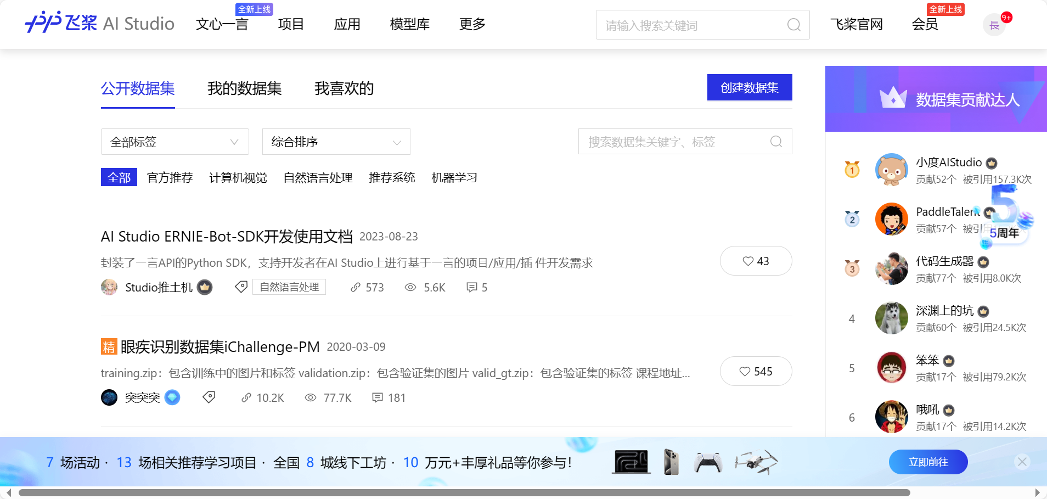The image size is (1047, 499).
Task: Open 代码生成器 contributor avatar
Action: click(x=891, y=268)
